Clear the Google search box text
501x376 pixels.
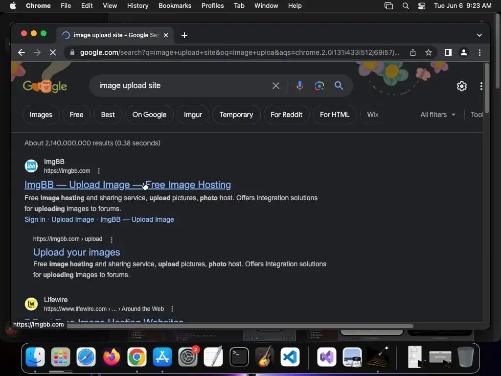[x=276, y=86]
